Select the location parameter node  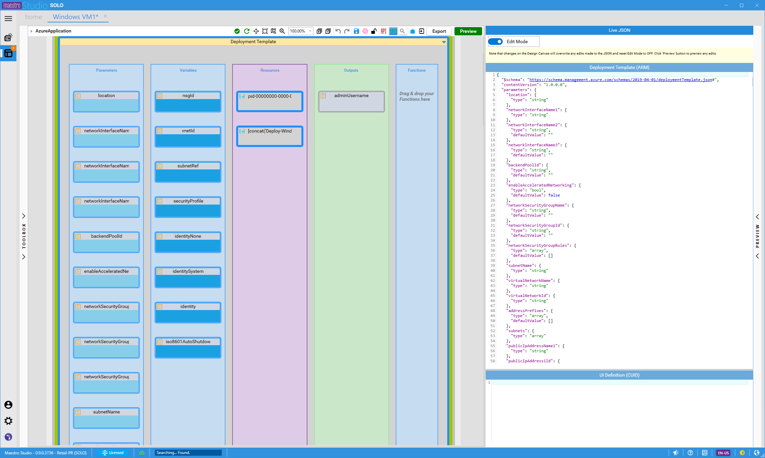[x=106, y=101]
